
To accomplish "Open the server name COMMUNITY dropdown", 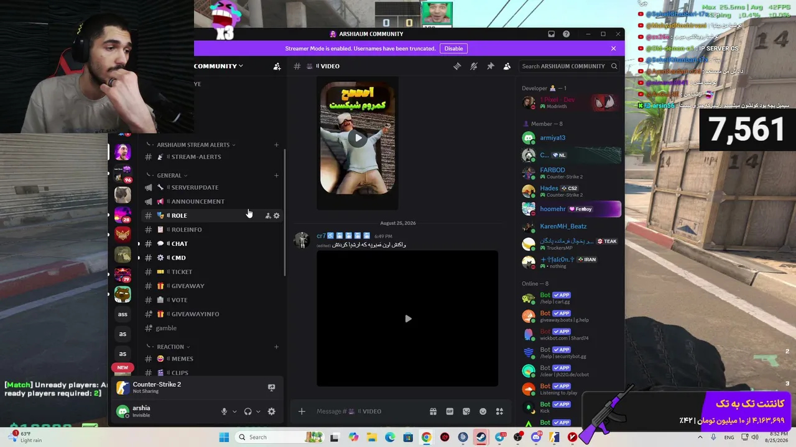I will [218, 66].
